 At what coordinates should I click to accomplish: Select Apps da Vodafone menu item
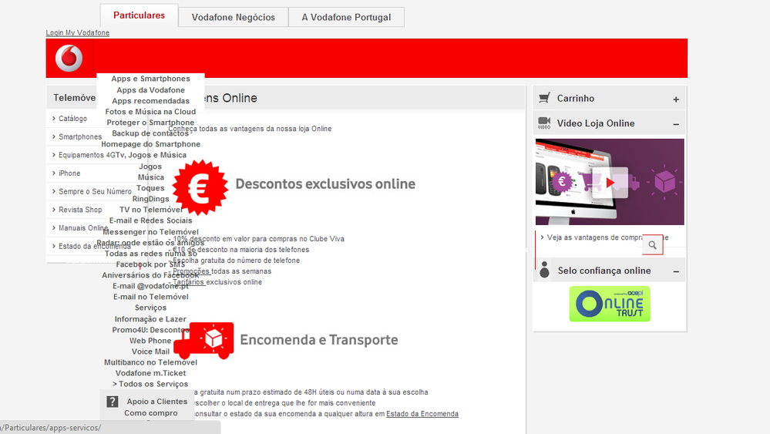click(151, 90)
